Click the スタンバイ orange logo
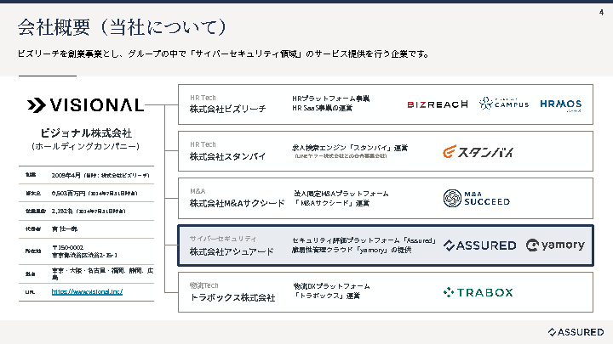 (478, 153)
